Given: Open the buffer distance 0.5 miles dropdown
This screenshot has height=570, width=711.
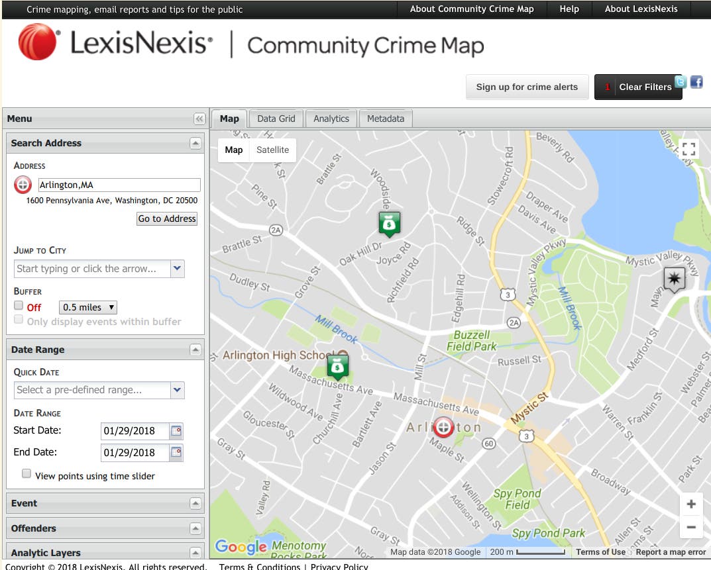Looking at the screenshot, I should click(x=88, y=307).
